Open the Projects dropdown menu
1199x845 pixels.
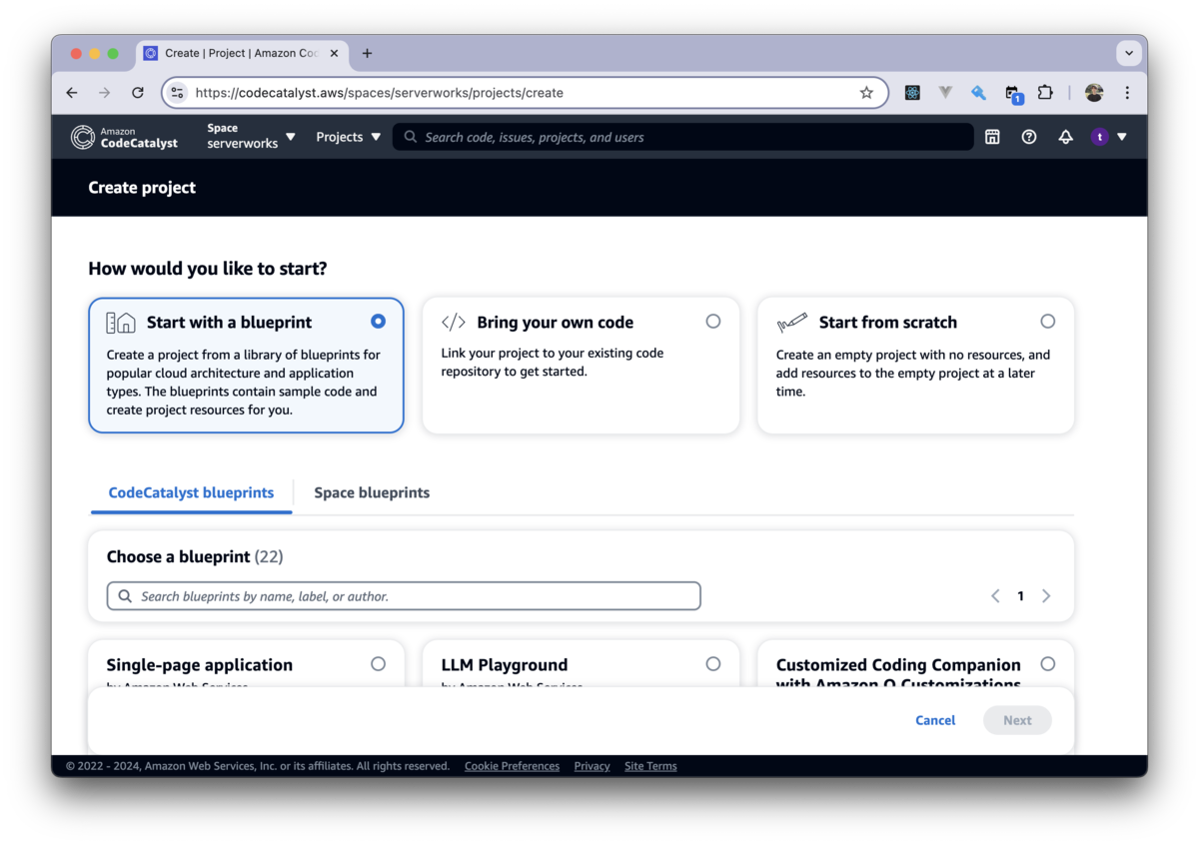pos(348,137)
